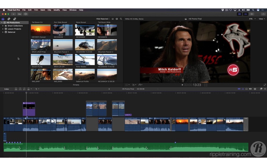Viewport: 267px width, 166px height.
Task: Open the Photos and Audio sidebar
Action: (x=9, y=19)
